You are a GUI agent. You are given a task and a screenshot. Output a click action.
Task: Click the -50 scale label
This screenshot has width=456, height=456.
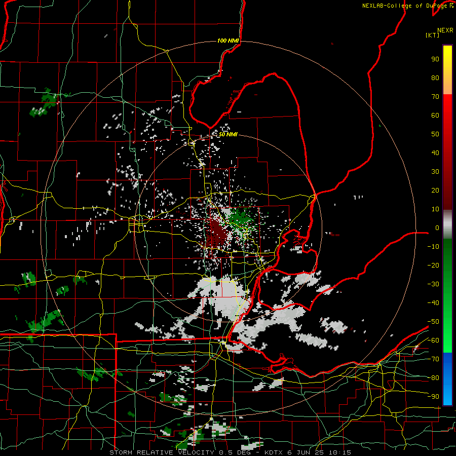(x=433, y=322)
